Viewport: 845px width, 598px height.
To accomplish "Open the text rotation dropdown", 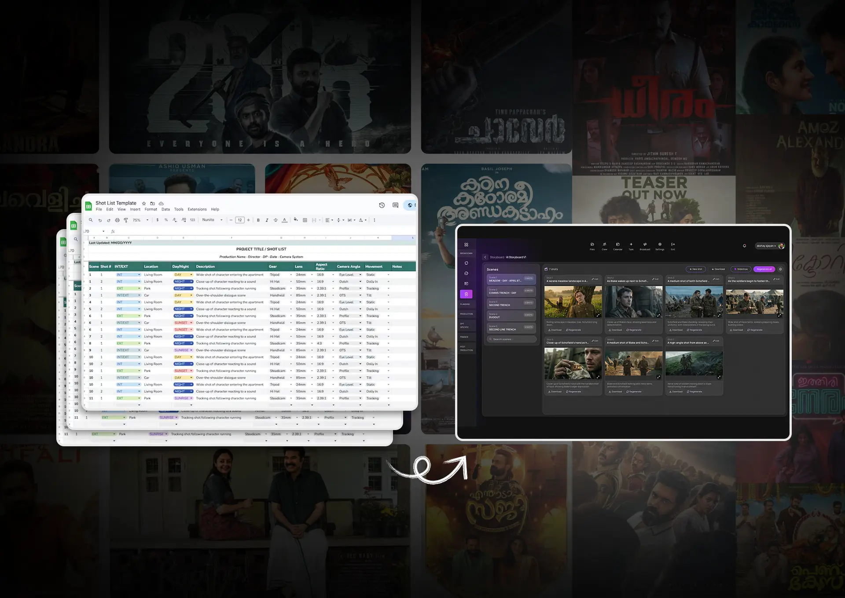I will pos(363,220).
